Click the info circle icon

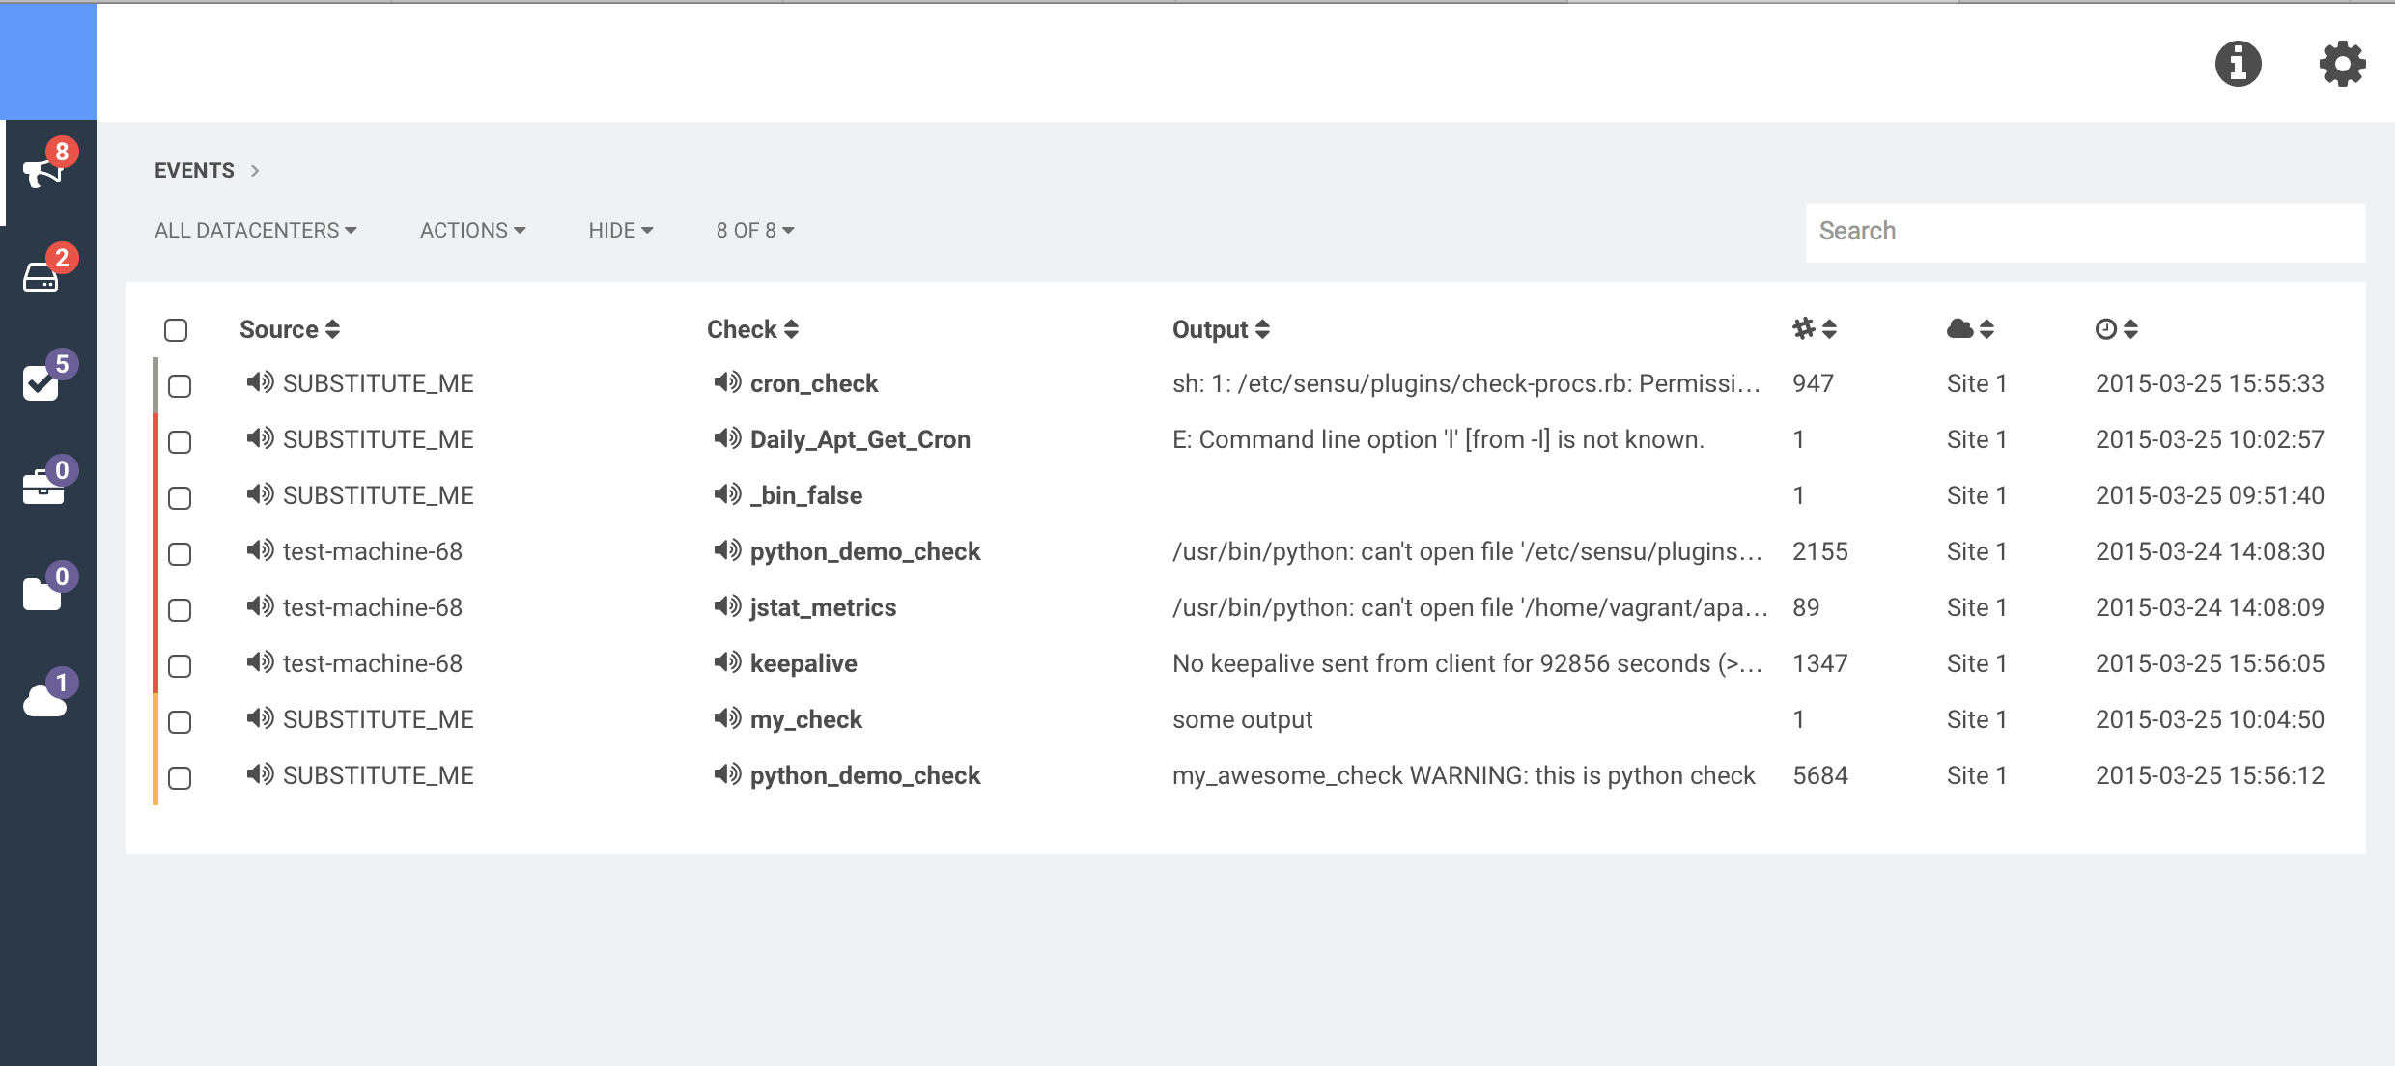(2238, 64)
